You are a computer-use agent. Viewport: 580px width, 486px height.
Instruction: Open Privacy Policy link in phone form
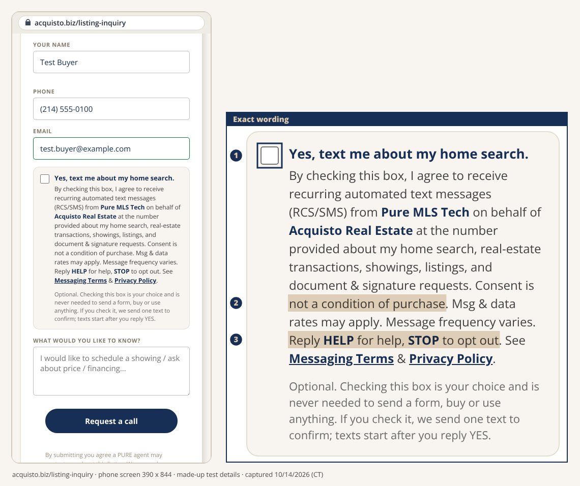click(x=135, y=281)
